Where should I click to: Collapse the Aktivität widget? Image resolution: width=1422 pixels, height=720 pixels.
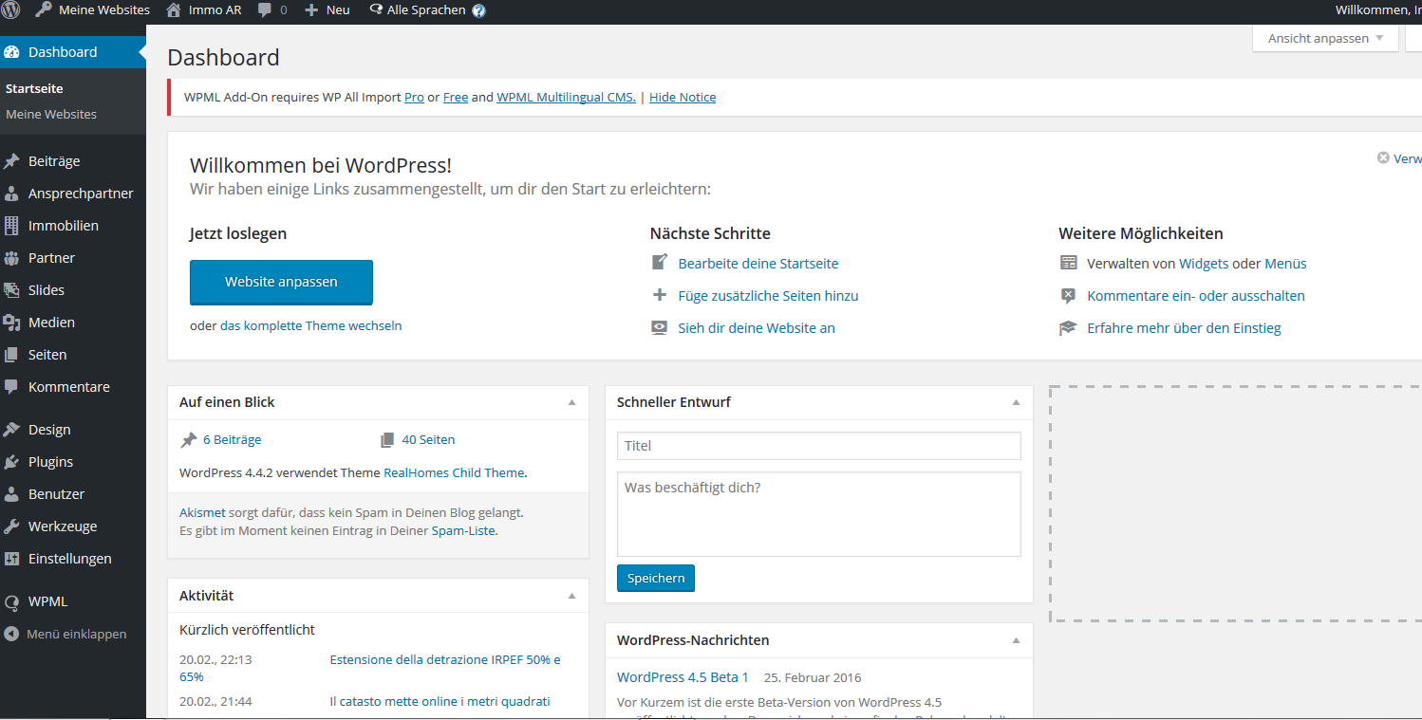[571, 596]
